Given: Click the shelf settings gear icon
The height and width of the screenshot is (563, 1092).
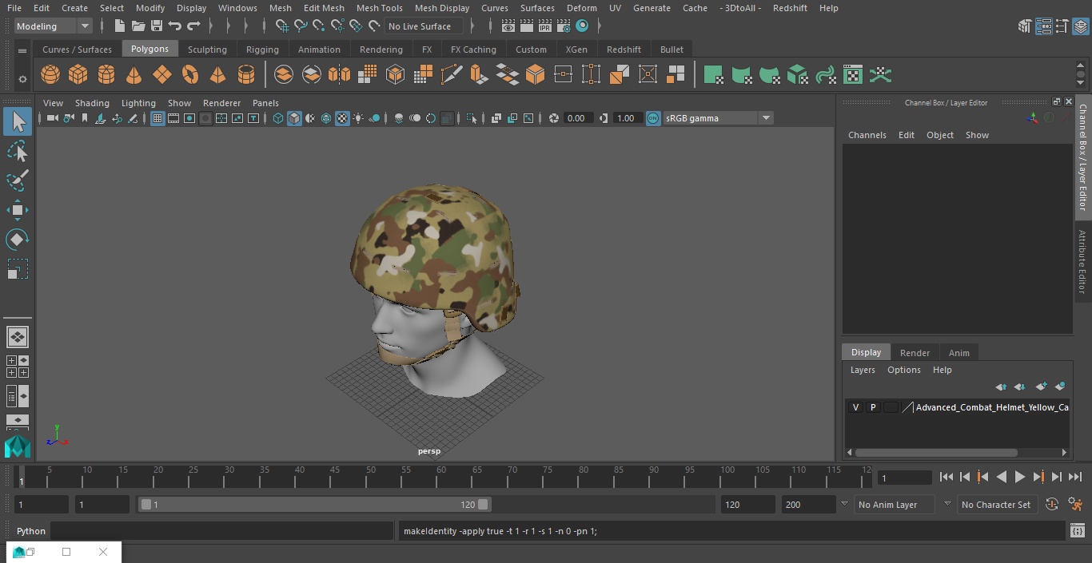Looking at the screenshot, I should click(x=22, y=78).
